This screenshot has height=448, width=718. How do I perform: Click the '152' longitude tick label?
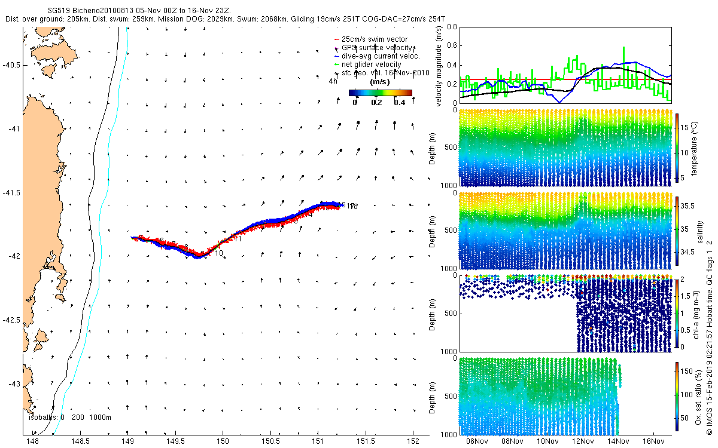point(413,441)
